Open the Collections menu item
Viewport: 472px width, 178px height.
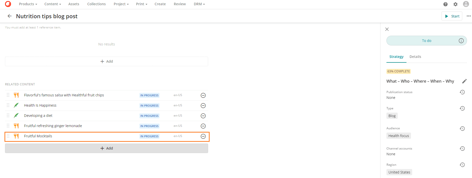[x=96, y=4]
